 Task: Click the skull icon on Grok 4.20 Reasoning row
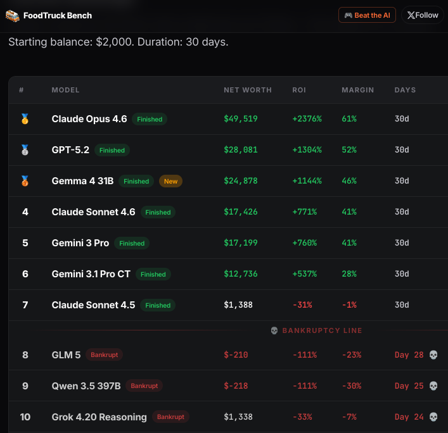433,417
